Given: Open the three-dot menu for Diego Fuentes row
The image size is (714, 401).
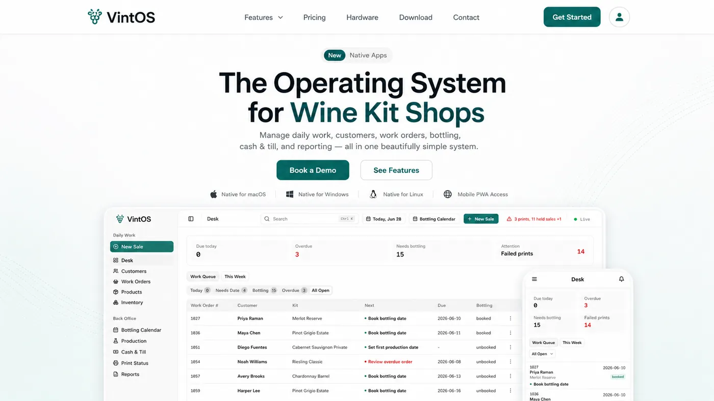Looking at the screenshot, I should click(x=510, y=348).
